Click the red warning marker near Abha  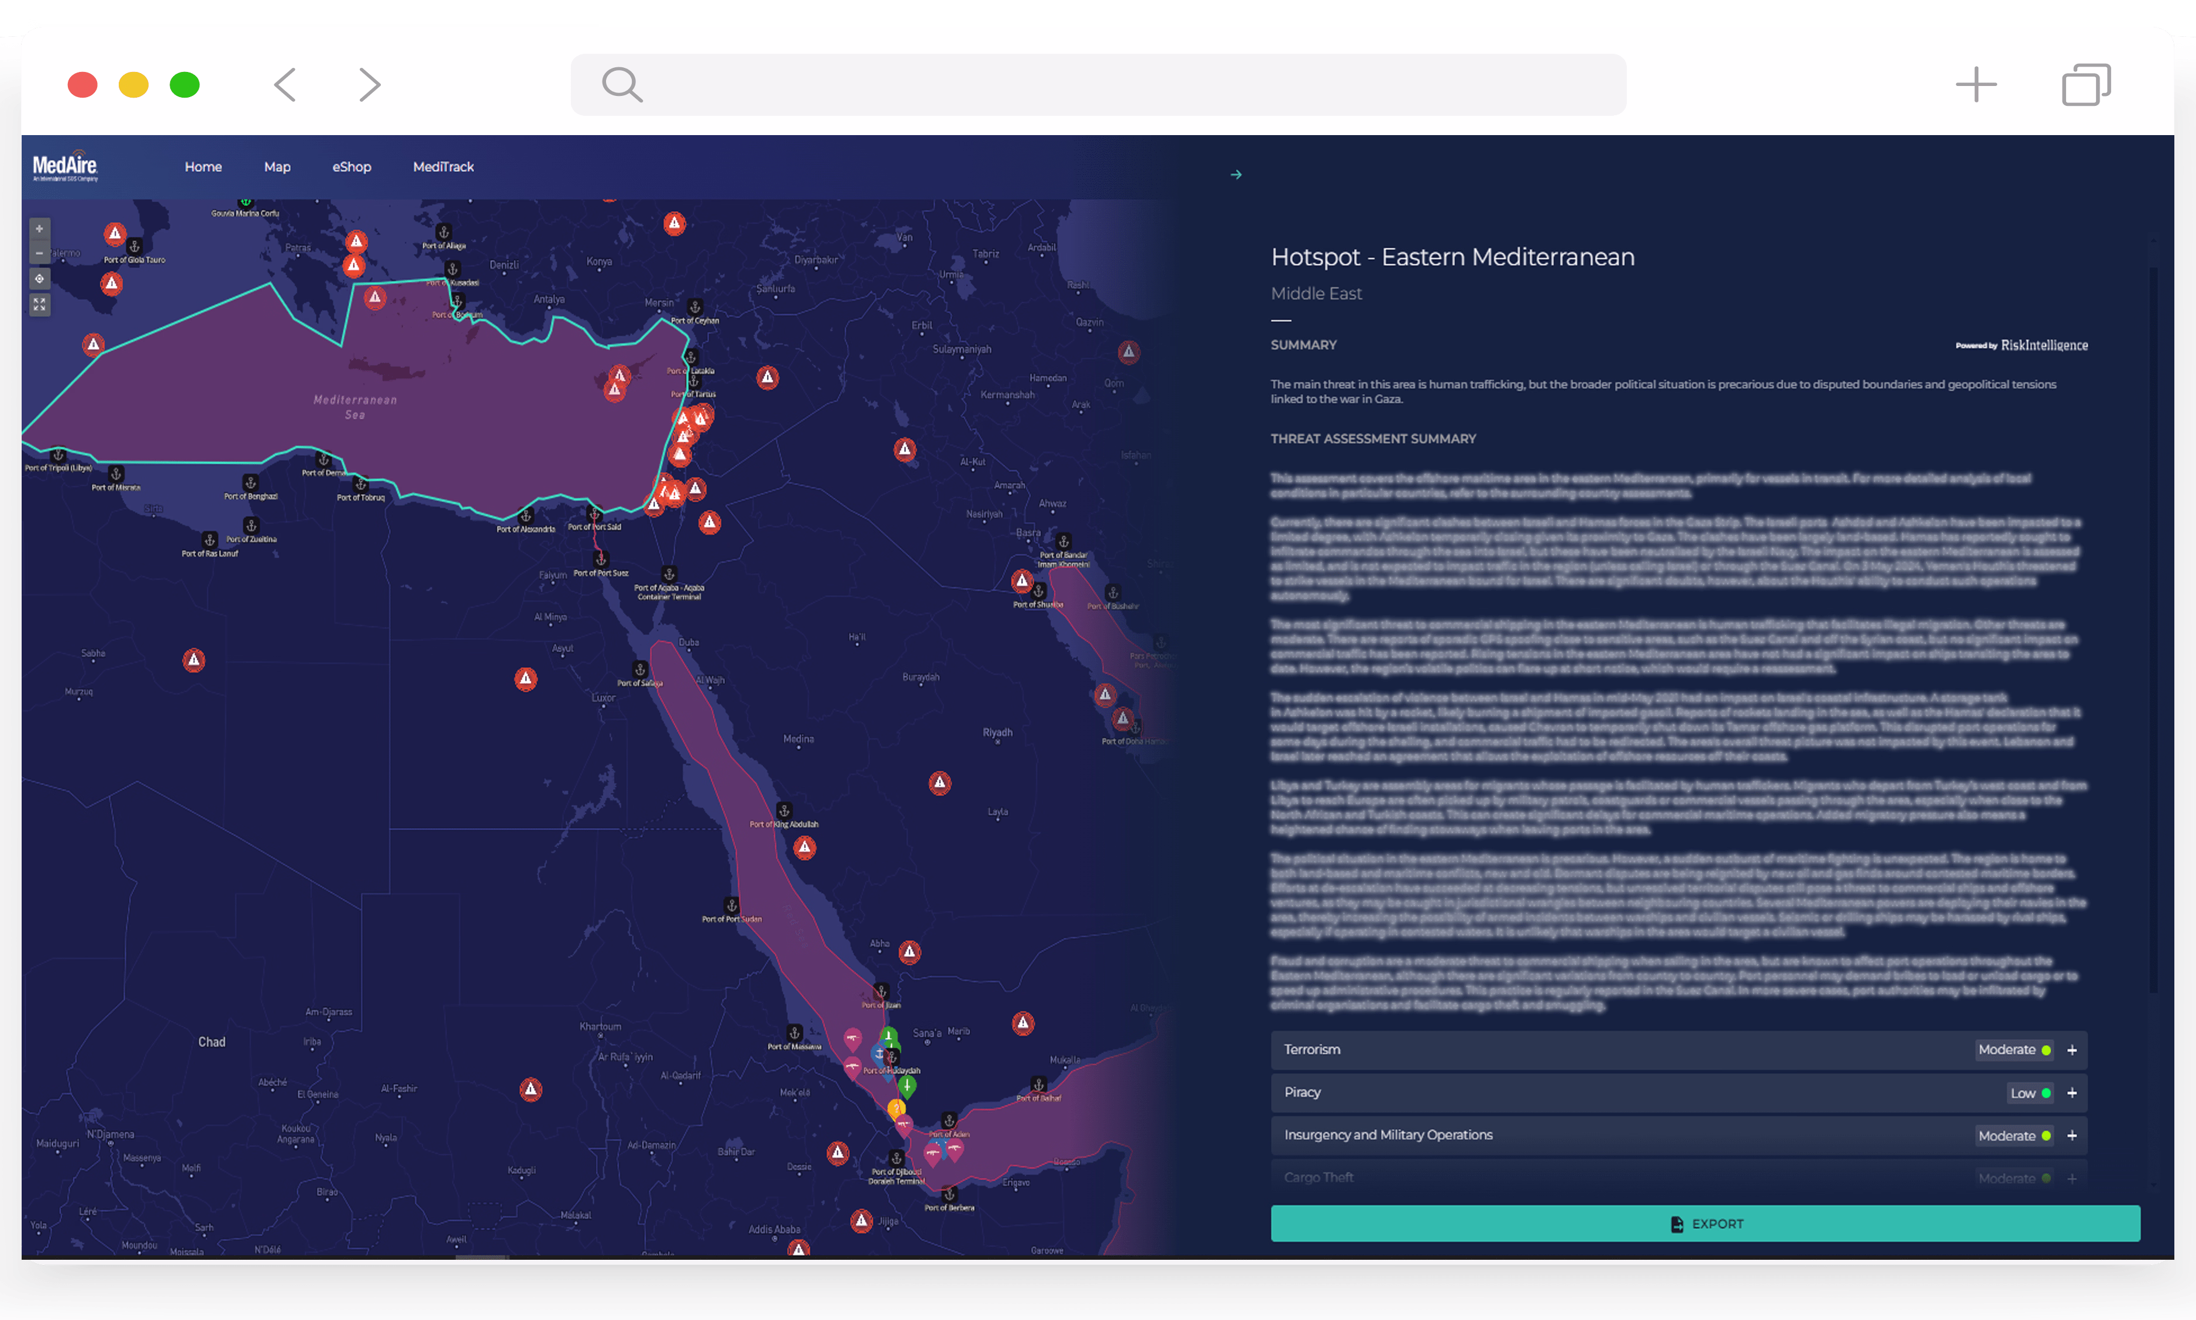909,952
